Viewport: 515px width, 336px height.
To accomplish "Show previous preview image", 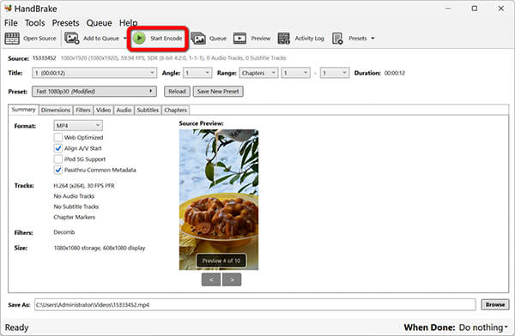I will pos(211,279).
